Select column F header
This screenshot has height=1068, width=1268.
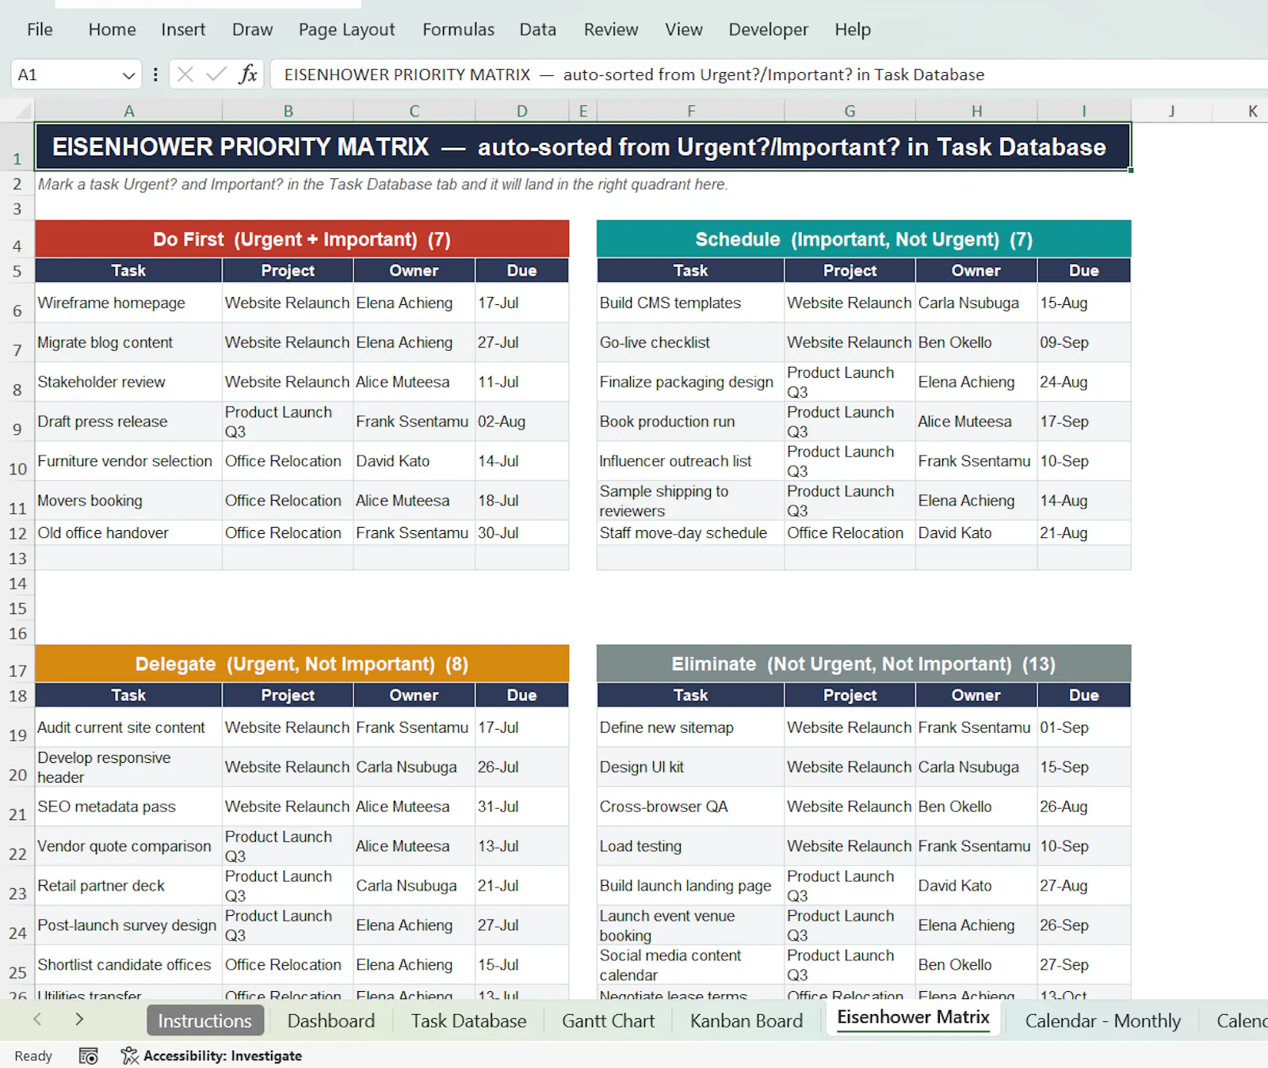[690, 111]
